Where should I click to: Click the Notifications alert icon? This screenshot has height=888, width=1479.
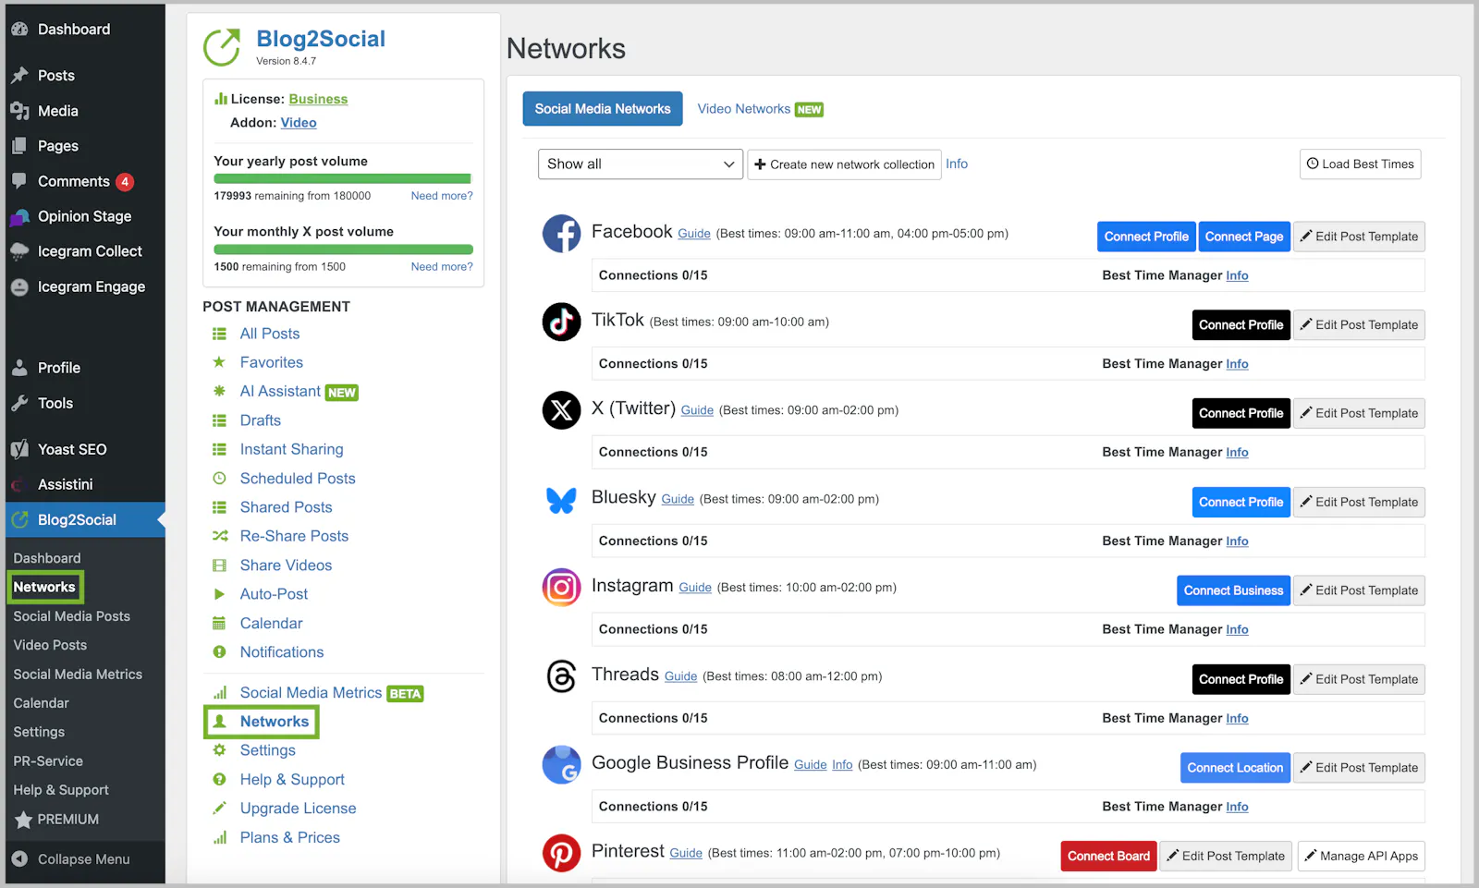(x=219, y=651)
